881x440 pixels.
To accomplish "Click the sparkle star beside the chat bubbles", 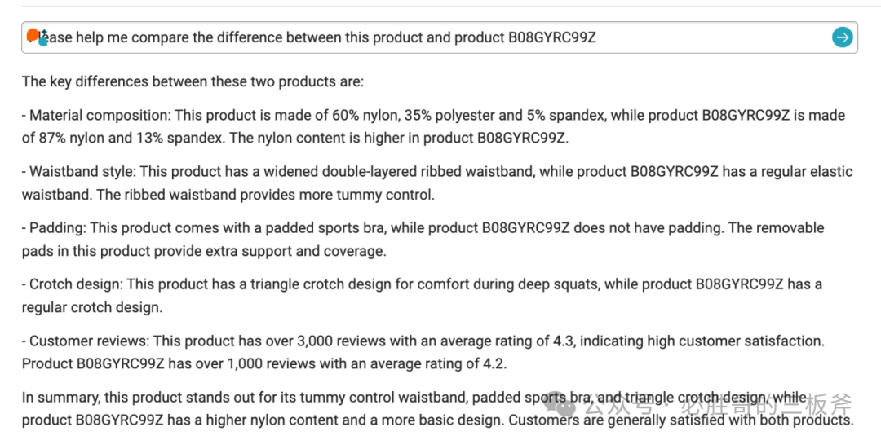I will (x=45, y=33).
